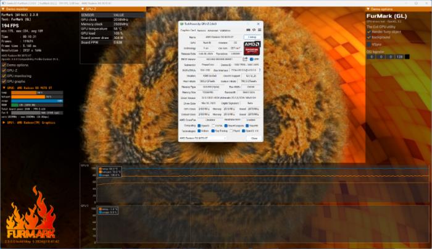Toggle the Ray Tracing checkbox in GPU-Z

(213, 131)
